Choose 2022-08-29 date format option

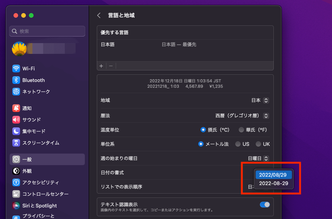(274, 183)
